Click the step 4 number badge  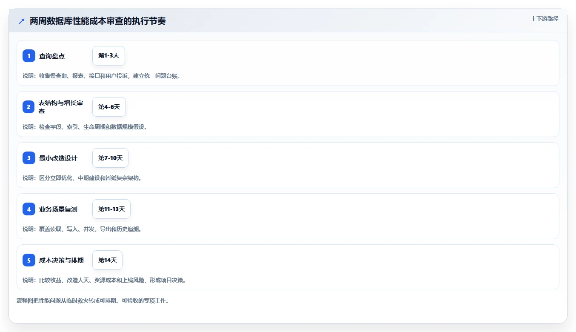[29, 209]
